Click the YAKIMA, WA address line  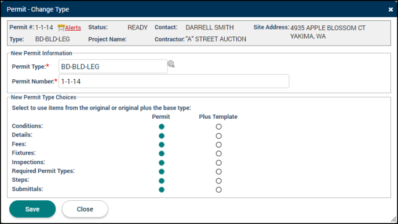(308, 36)
